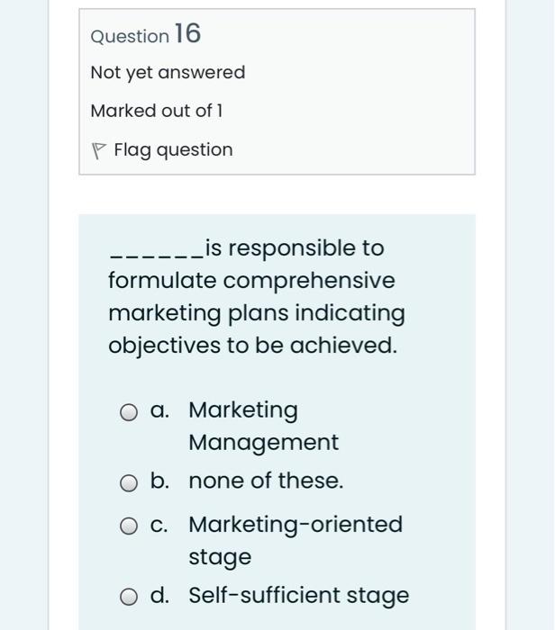Click the letter 'b.' option marker
The height and width of the screenshot is (630, 555).
(160, 481)
